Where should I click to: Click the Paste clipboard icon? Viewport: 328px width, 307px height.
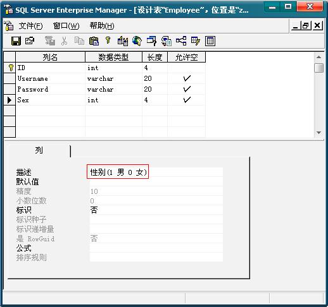pos(94,41)
